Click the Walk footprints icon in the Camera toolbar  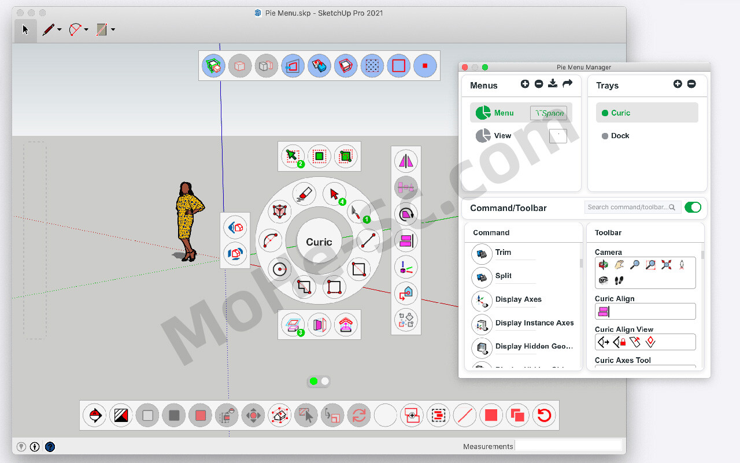click(x=619, y=280)
